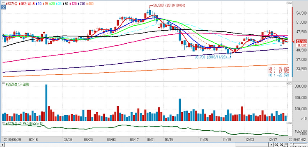Click the tall blue volume bar in late October
Screen dimensions: 308x147
[180, 110]
